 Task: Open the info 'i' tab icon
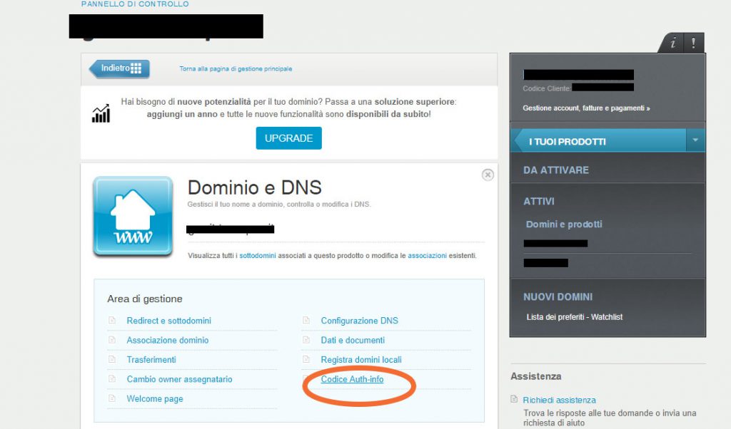(672, 43)
